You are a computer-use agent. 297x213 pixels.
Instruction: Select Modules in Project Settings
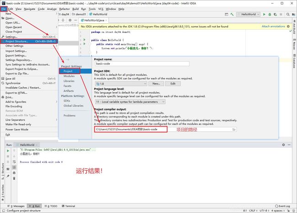[x=69, y=76]
